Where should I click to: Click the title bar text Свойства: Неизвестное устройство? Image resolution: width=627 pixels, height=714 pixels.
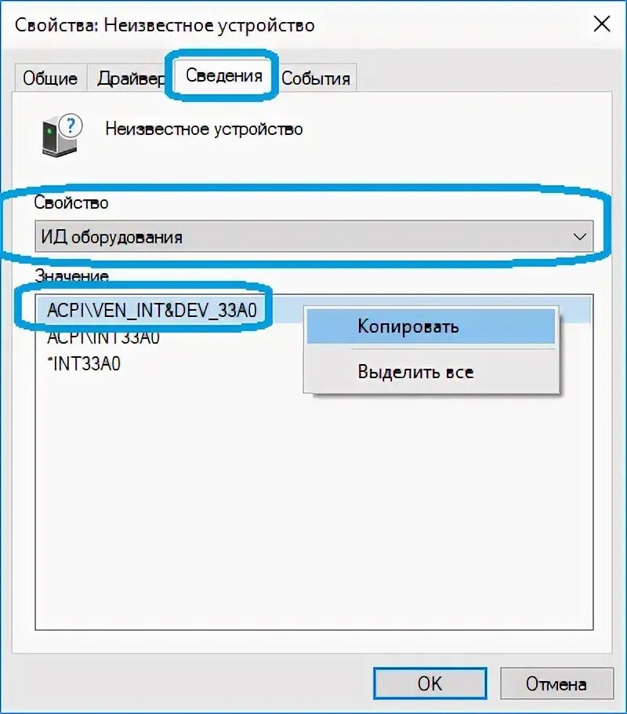165,25
